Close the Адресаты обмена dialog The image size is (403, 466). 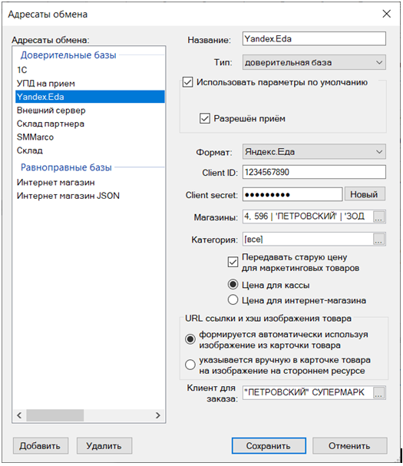coord(386,14)
